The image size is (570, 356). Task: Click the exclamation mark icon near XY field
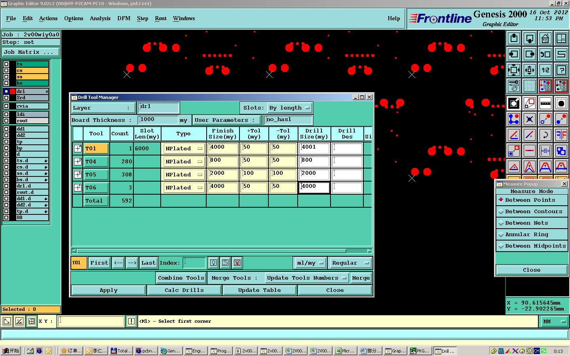(x=131, y=321)
